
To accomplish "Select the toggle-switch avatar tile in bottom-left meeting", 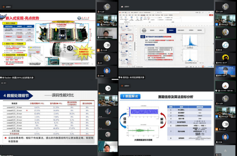I will click(108, 89).
